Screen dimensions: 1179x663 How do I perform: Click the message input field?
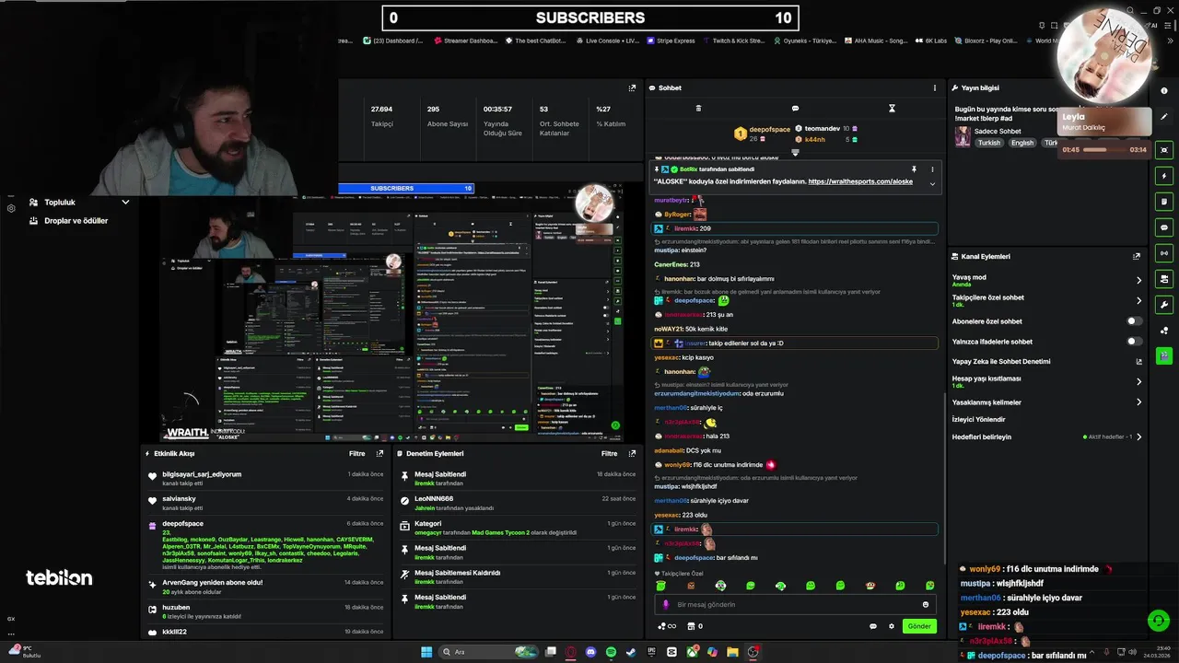click(796, 605)
